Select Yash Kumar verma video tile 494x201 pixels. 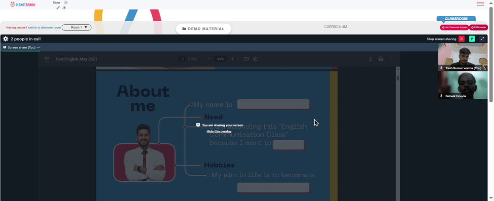pos(462,57)
